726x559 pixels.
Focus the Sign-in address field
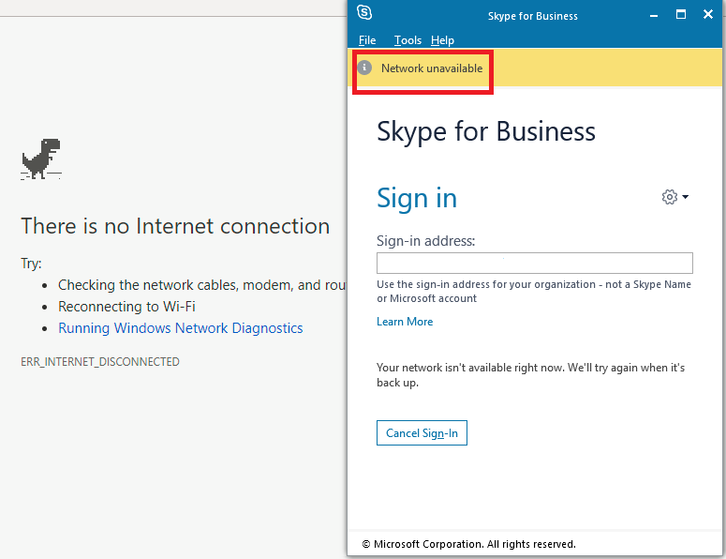(534, 264)
